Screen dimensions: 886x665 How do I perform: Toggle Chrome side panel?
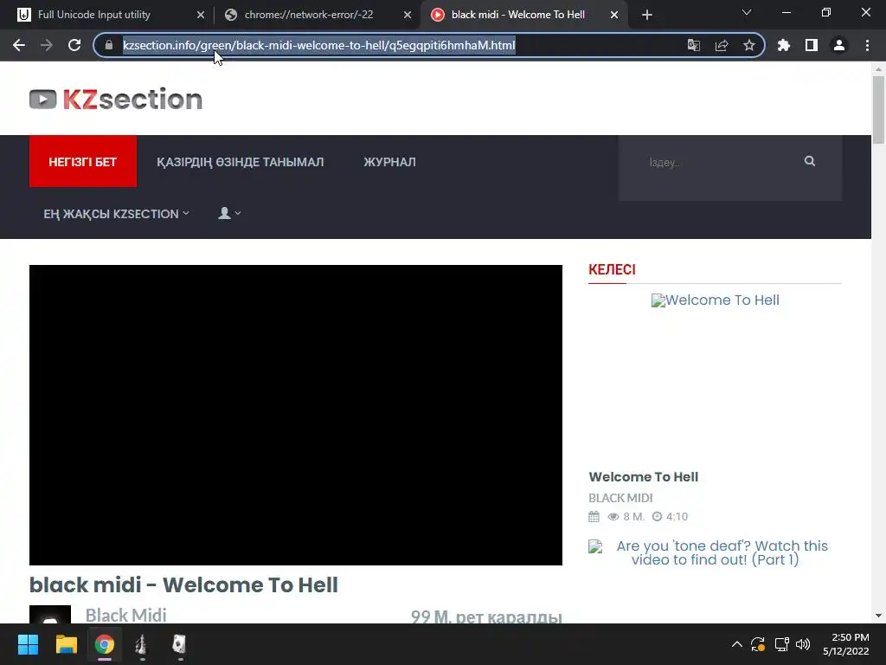pyautogui.click(x=812, y=45)
